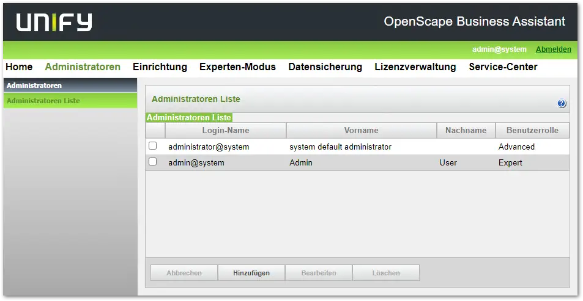Go to the Home menu
The height and width of the screenshot is (301, 583).
[x=19, y=67]
